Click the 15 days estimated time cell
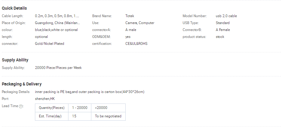283x127 pixels. 80,116
